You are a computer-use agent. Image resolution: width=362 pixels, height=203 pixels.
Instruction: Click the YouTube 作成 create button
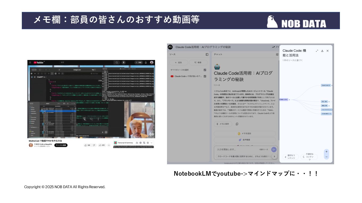(x=138, y=63)
